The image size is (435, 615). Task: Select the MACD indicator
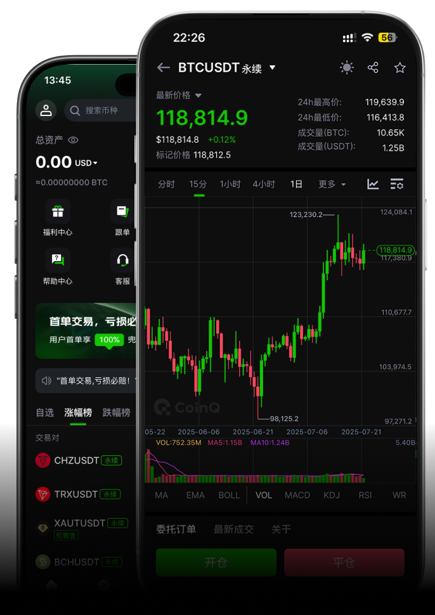[x=297, y=495]
